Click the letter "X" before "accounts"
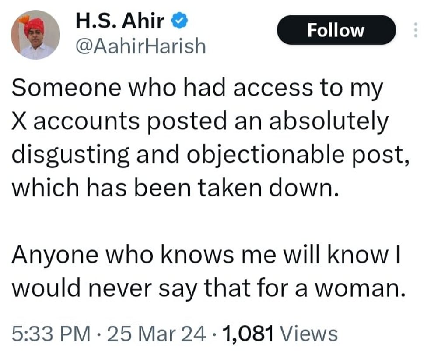Screen dimensions: 434x352 19,121
